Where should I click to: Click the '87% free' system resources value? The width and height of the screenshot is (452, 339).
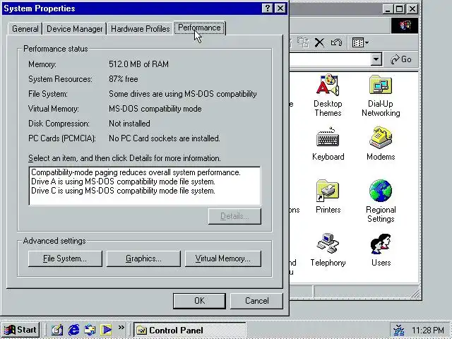coord(124,79)
